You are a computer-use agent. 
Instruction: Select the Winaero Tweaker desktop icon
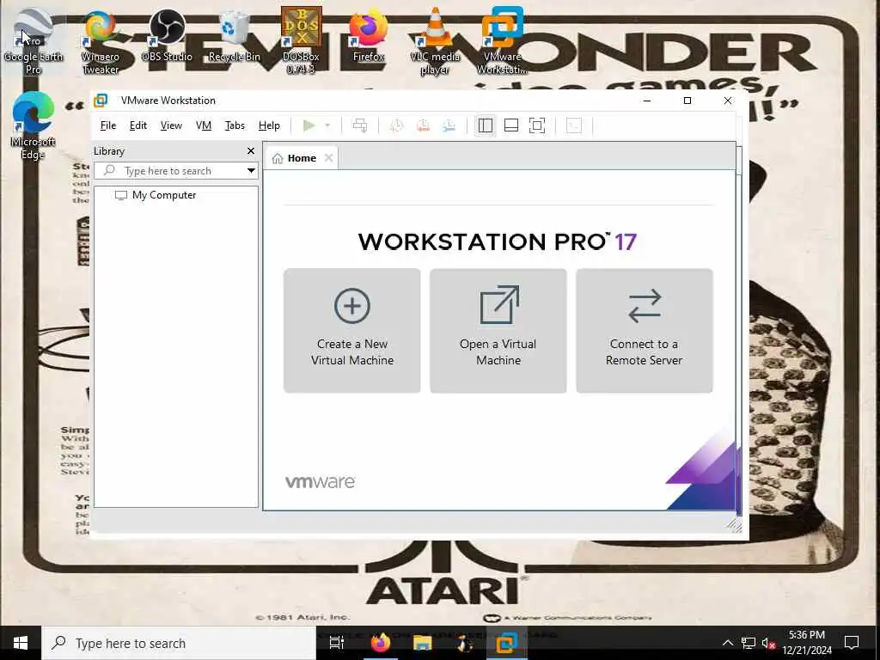point(101,43)
